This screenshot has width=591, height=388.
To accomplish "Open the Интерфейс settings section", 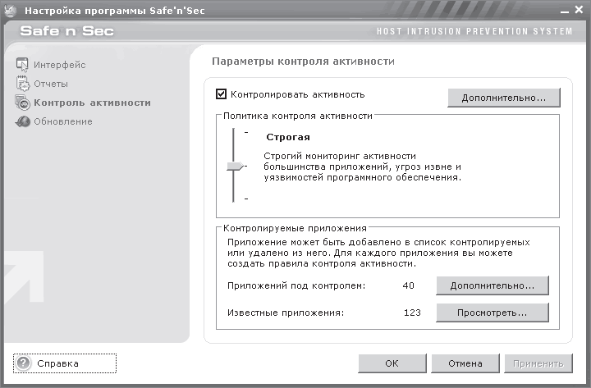I will coord(59,65).
